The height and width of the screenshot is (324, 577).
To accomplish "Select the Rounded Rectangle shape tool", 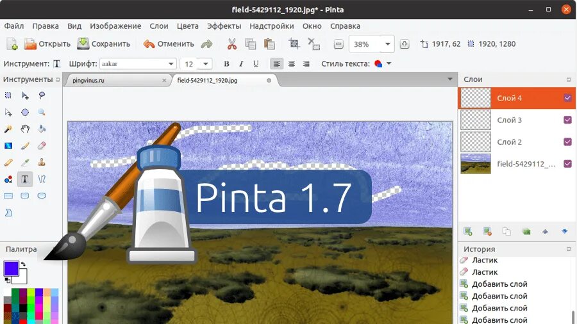I will tap(25, 196).
